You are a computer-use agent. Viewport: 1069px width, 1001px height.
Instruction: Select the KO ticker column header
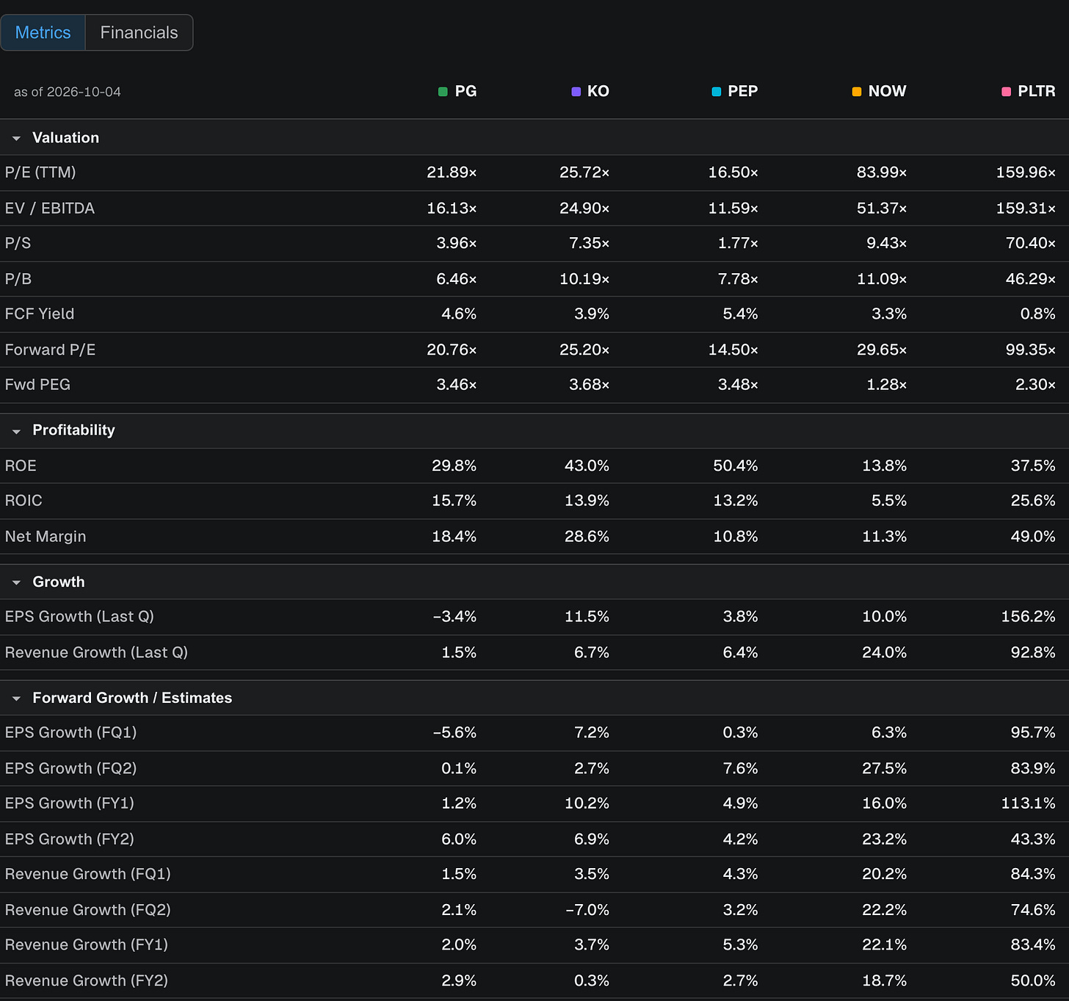pos(598,91)
